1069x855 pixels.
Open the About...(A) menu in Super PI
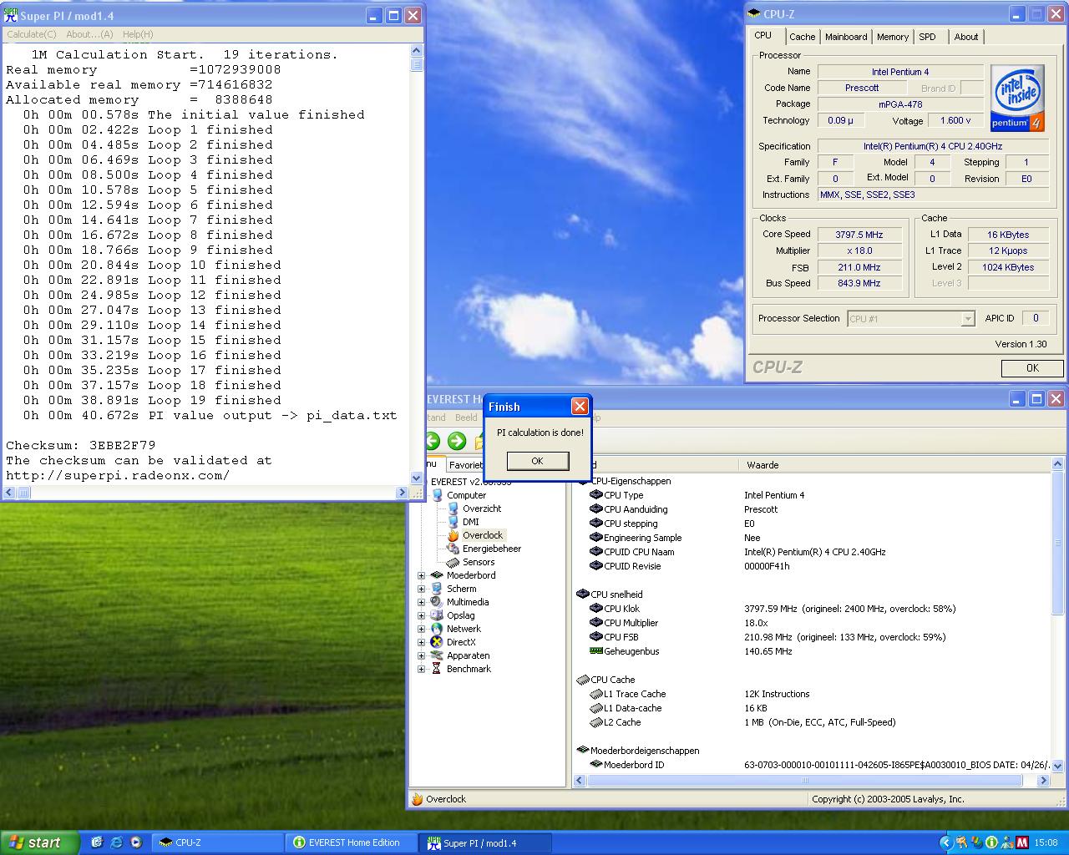tap(89, 34)
